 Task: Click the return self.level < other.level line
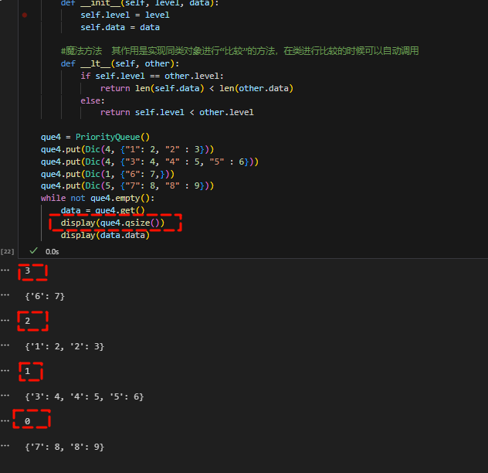[177, 113]
